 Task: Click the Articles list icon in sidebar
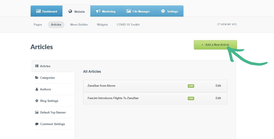37,66
